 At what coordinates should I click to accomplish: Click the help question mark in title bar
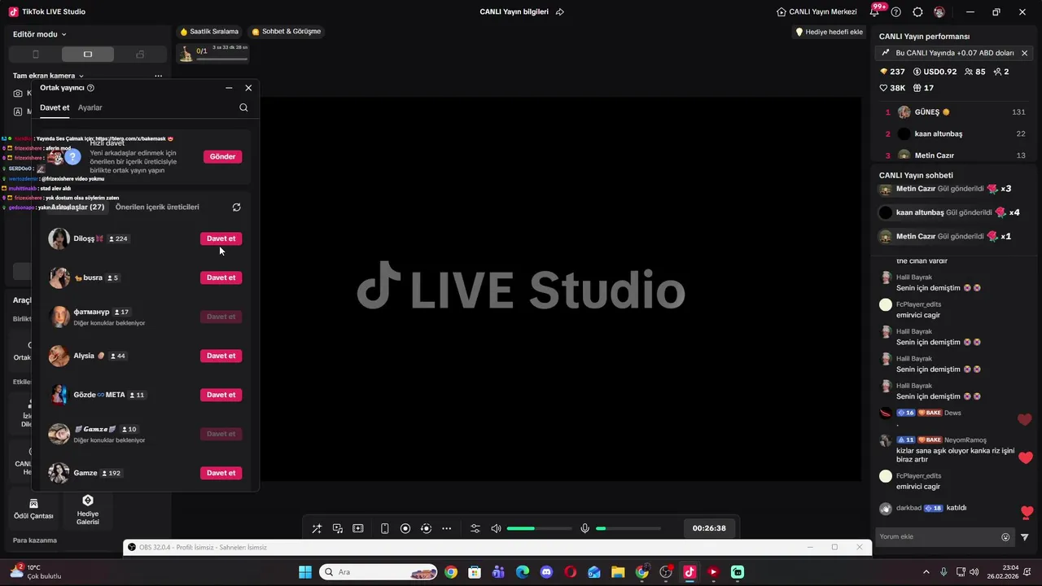[896, 12]
